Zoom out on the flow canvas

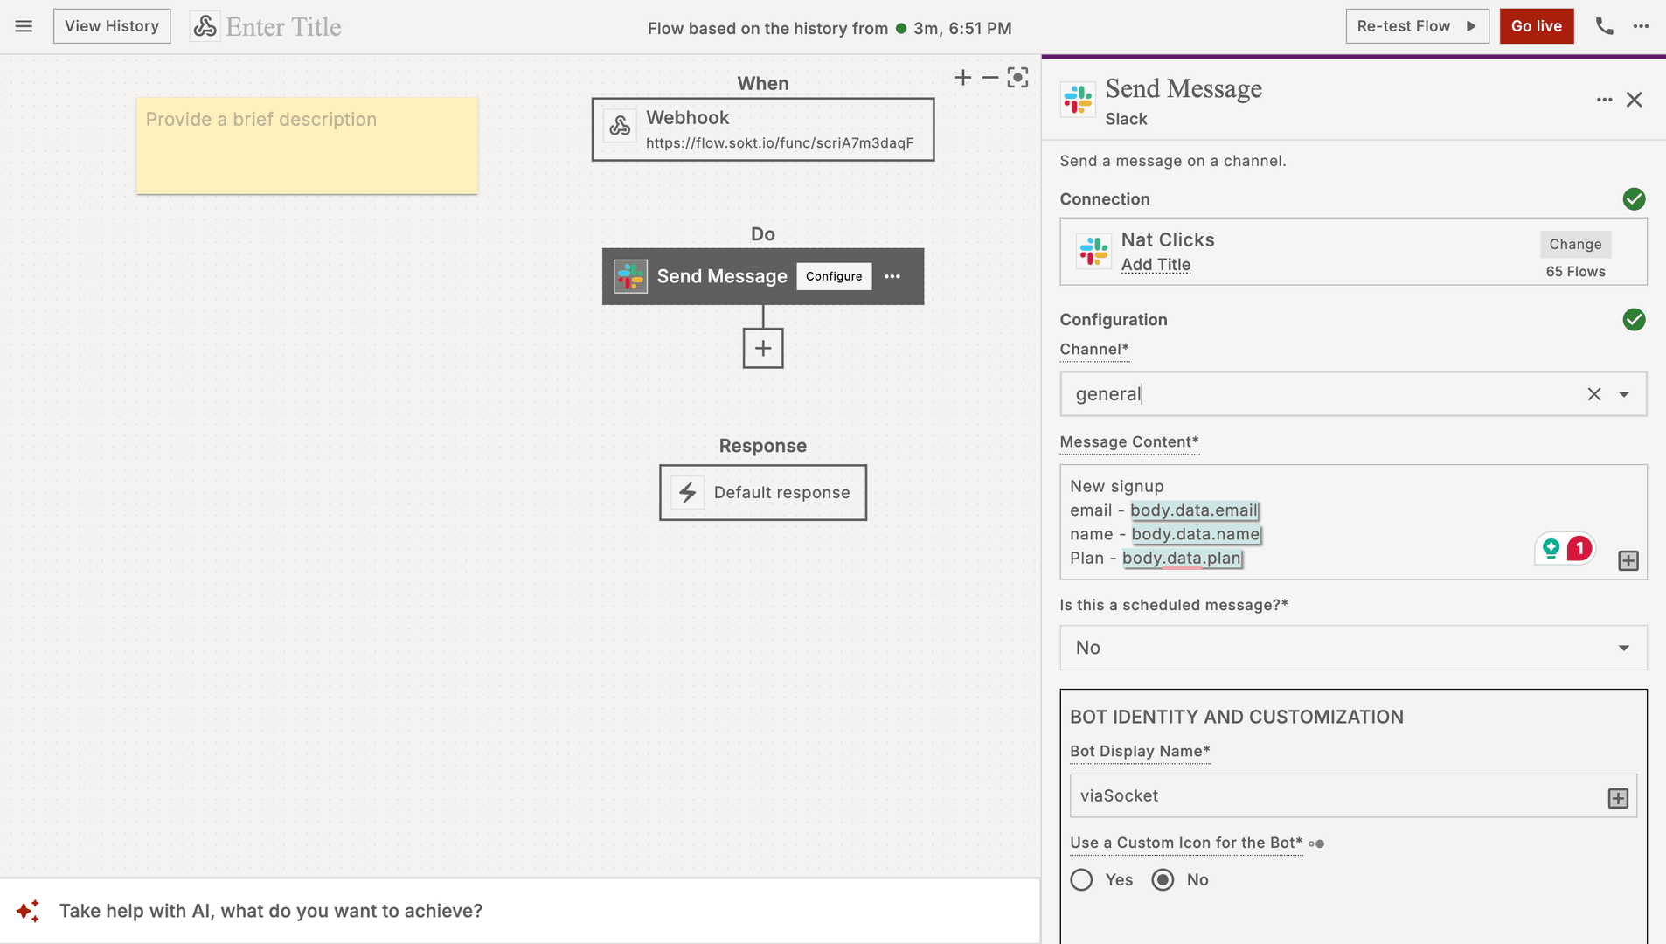989,78
